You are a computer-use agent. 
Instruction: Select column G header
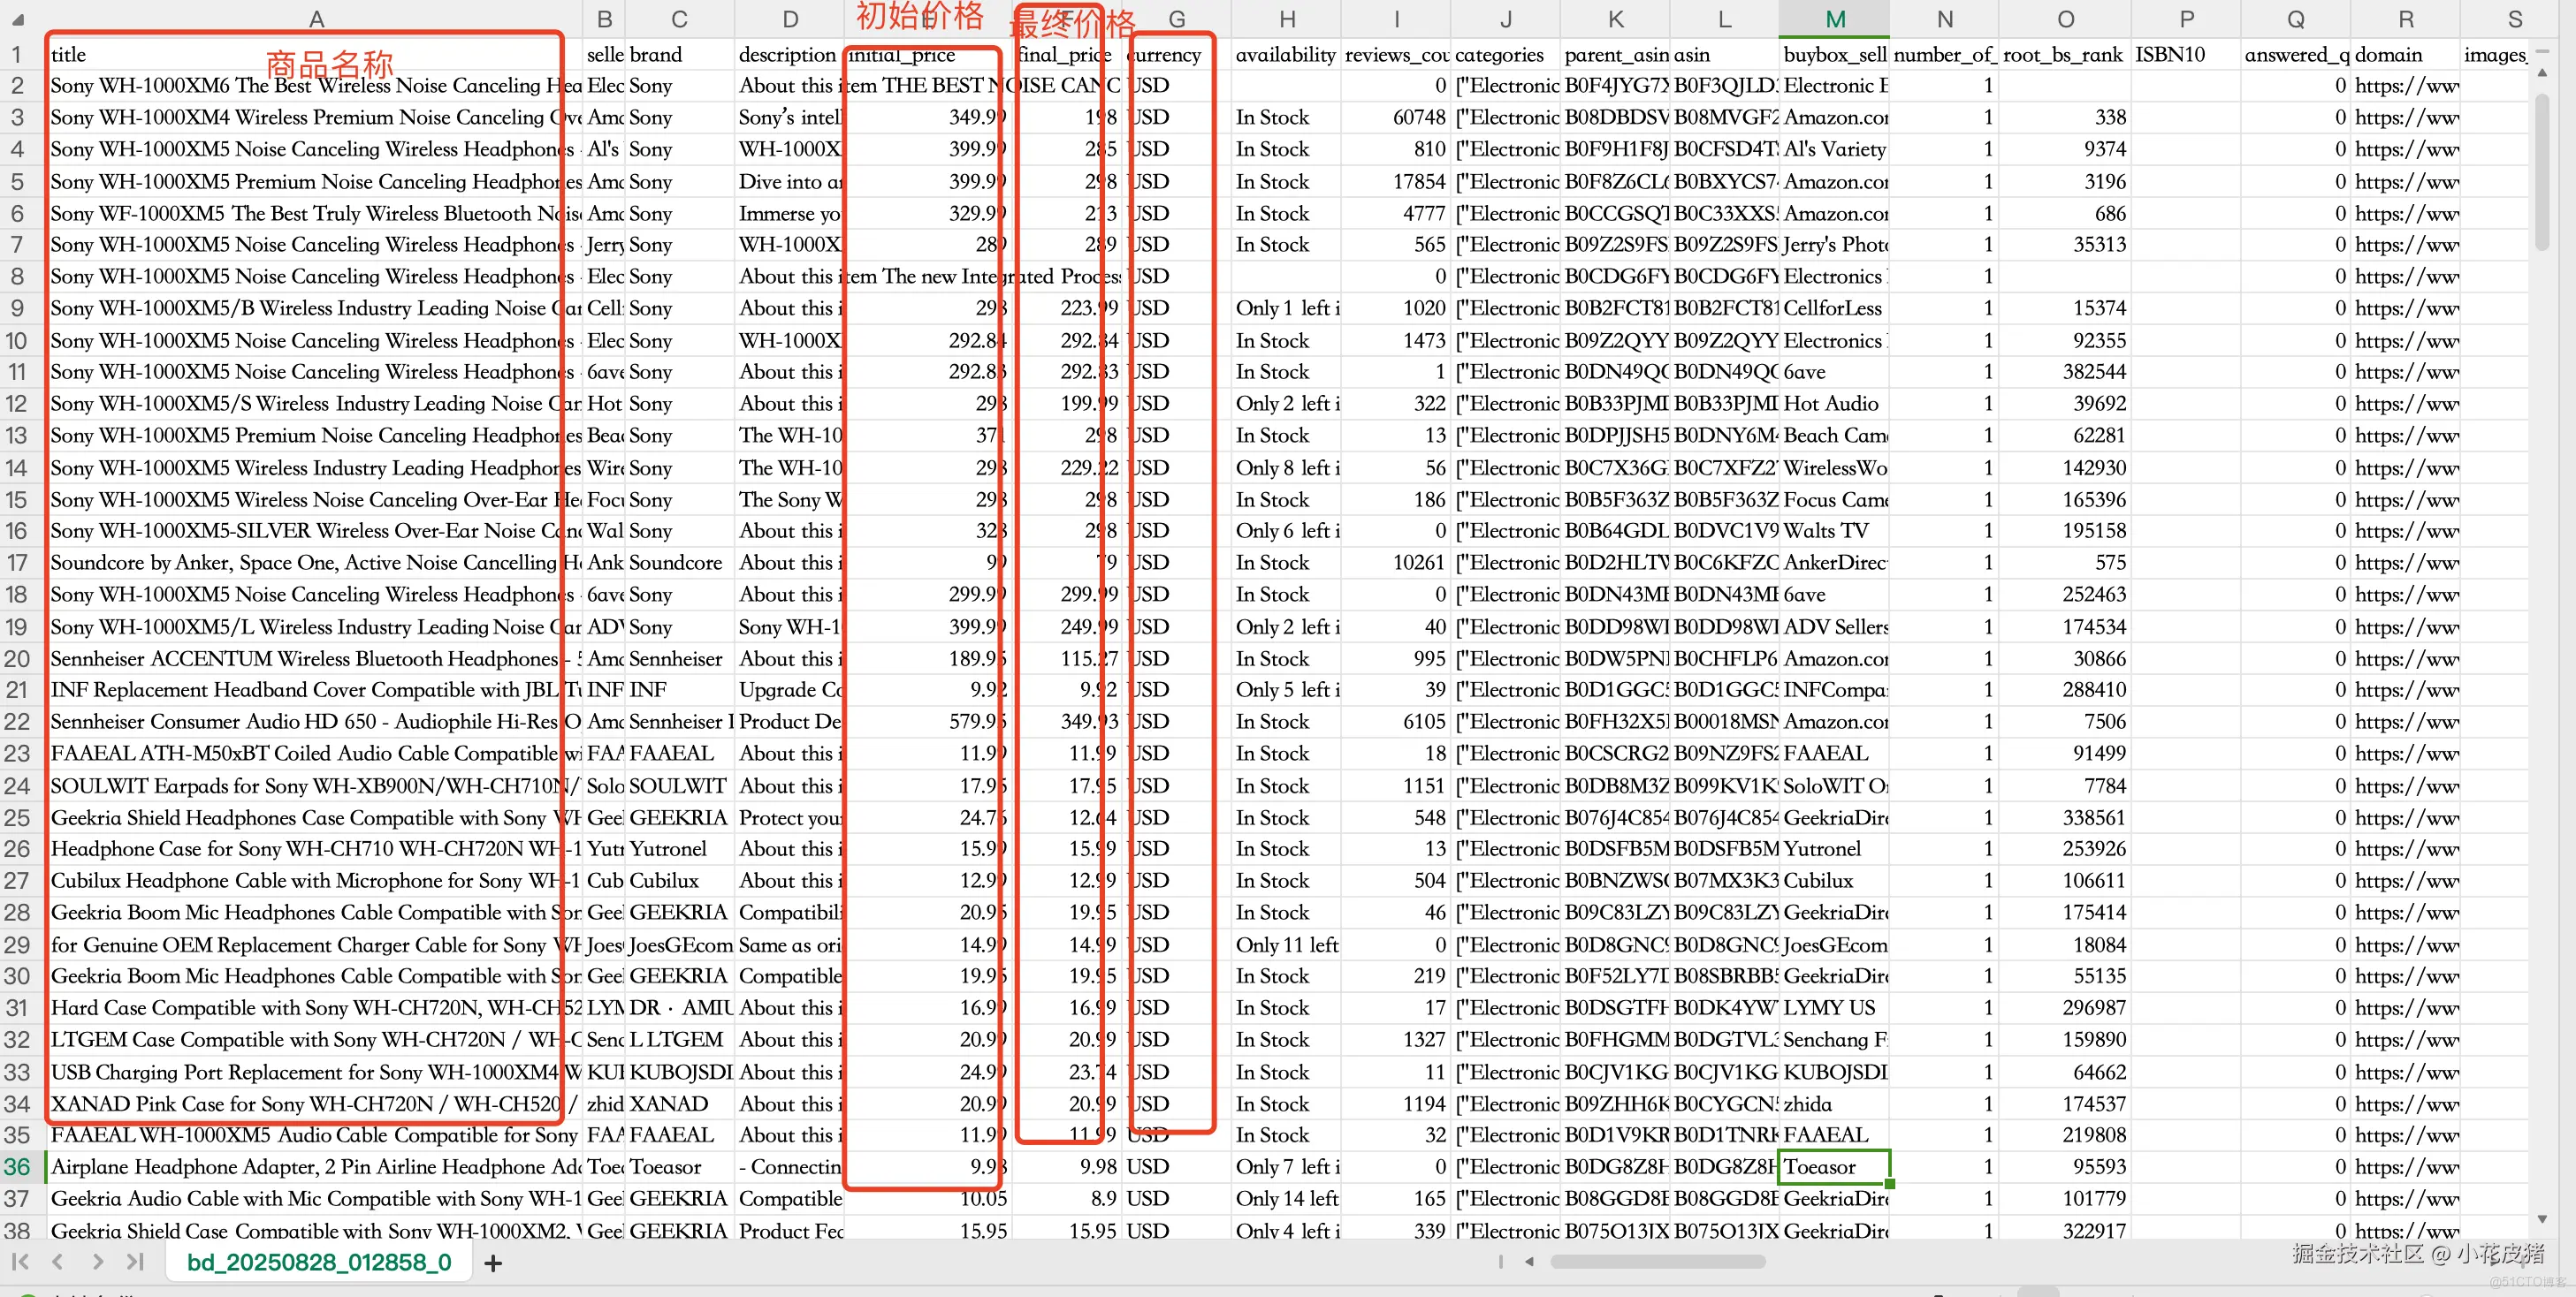coord(1176,19)
